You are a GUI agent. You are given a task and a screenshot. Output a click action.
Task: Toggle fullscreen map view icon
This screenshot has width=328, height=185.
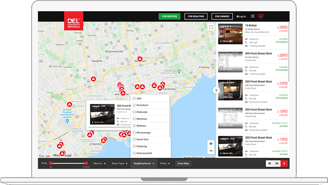211,27
